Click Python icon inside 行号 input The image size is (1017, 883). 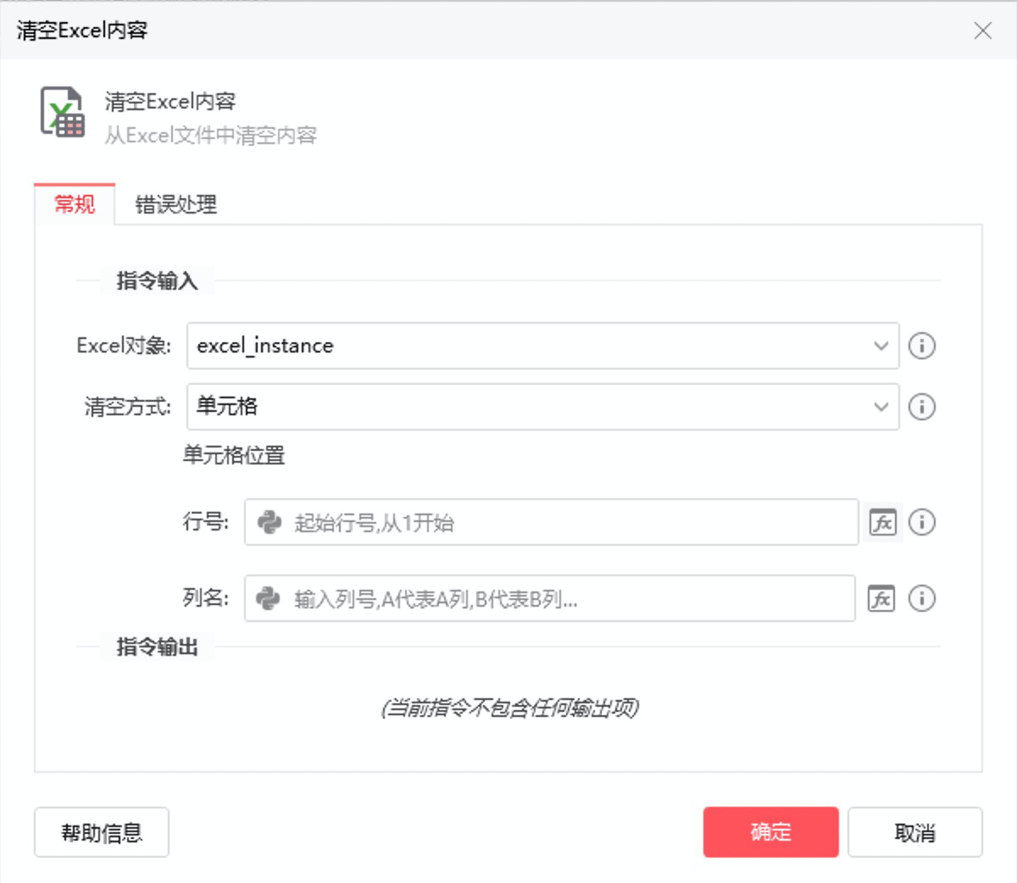point(270,522)
